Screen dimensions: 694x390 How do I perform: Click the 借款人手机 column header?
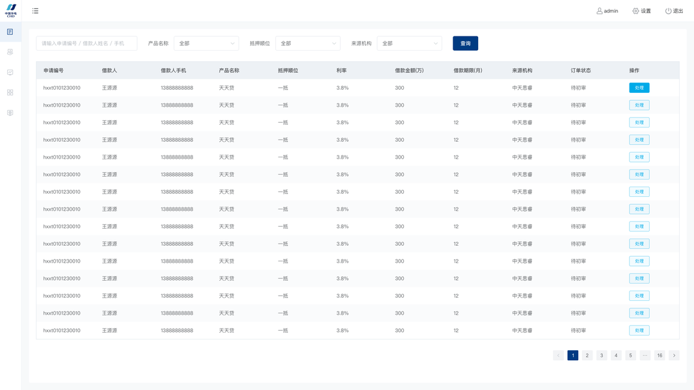tap(173, 70)
